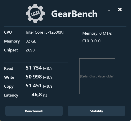
Task: Click the Copy speed 51 451 MB/s result
Action: coord(39,86)
